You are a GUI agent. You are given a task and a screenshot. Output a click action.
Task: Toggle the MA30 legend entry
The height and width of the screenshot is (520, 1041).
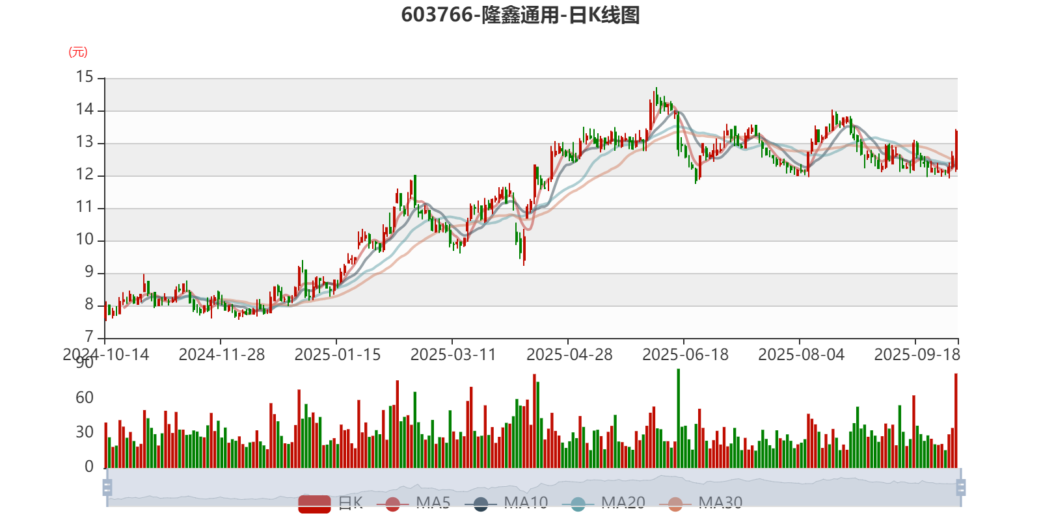701,503
